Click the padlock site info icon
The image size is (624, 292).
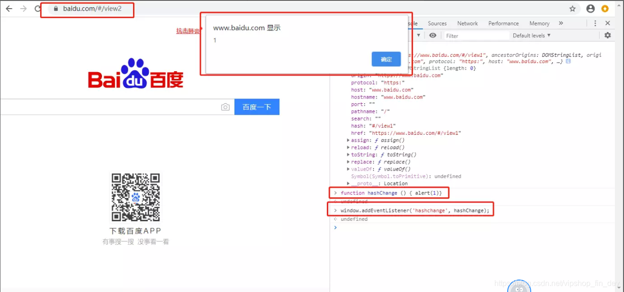(x=56, y=9)
